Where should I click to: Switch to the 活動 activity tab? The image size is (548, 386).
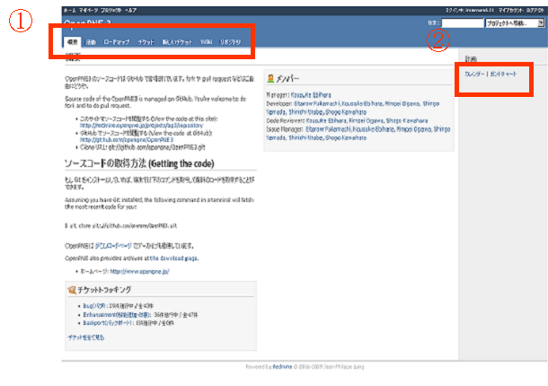91,42
